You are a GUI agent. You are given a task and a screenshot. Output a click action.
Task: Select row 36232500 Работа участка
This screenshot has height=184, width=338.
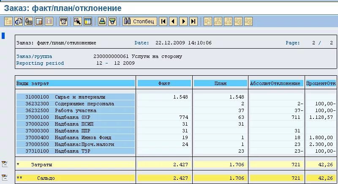click(x=76, y=110)
